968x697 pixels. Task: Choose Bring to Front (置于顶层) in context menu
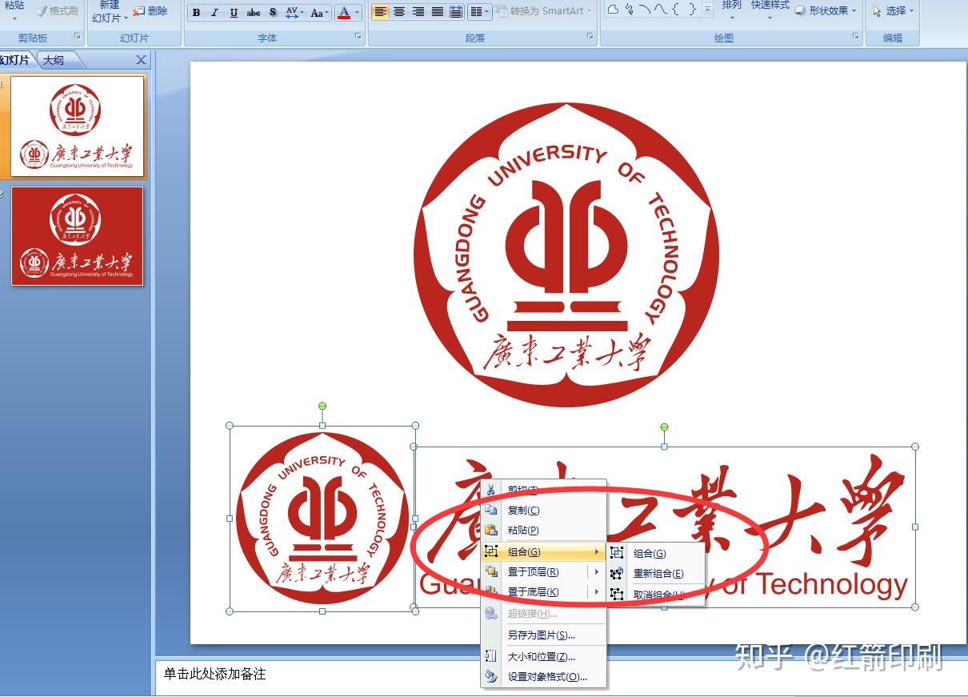[534, 572]
